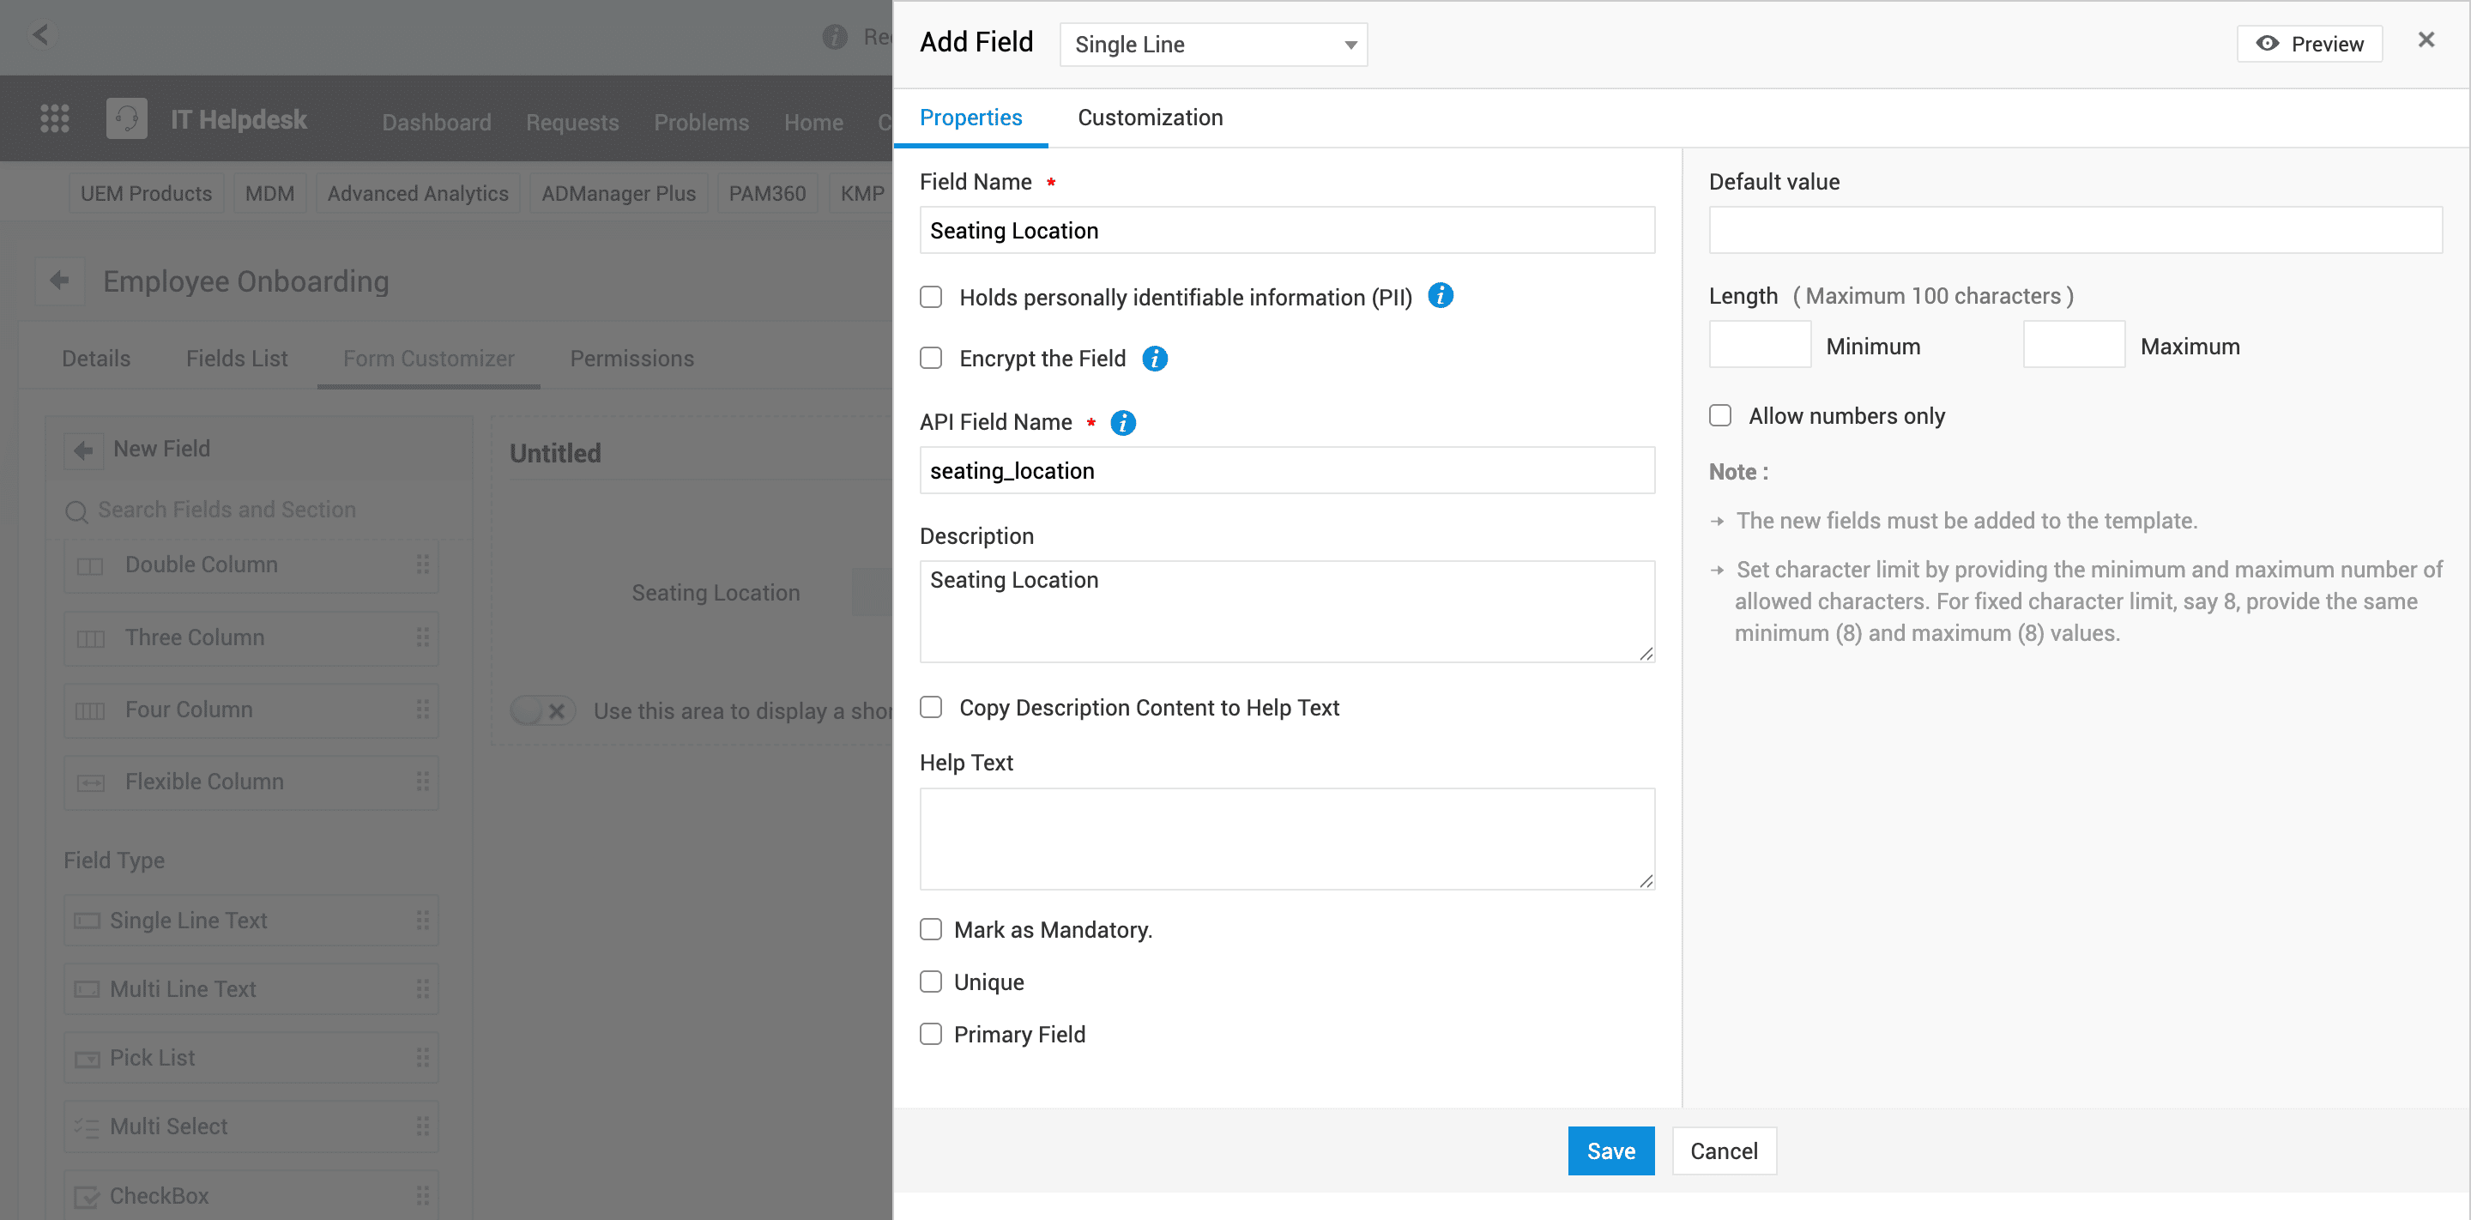Screen dimensions: 2471x1220
Task: Open the apps grid launcher icon
Action: point(54,119)
